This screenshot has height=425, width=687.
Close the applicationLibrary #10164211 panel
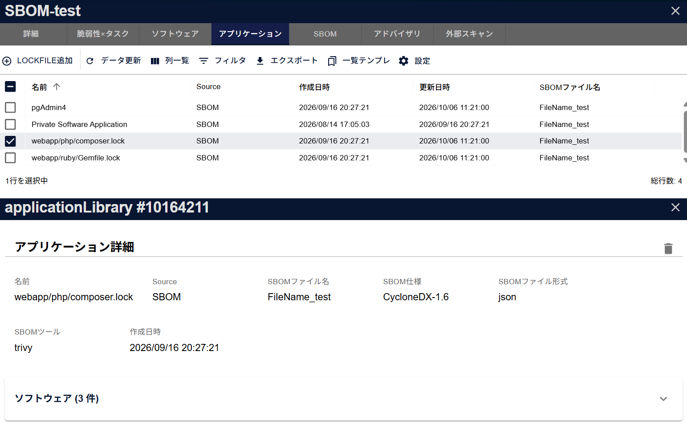[675, 207]
